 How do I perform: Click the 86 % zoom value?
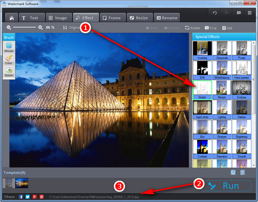point(50,27)
